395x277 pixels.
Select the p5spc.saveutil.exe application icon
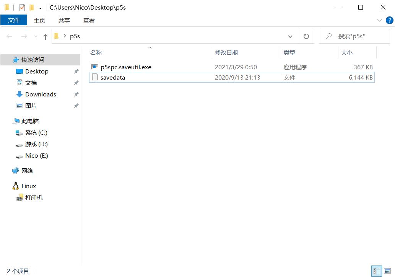click(x=95, y=67)
